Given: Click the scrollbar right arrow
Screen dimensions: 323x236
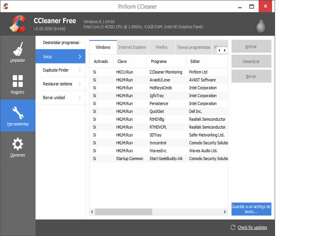Looking at the screenshot, I should click(224, 212).
